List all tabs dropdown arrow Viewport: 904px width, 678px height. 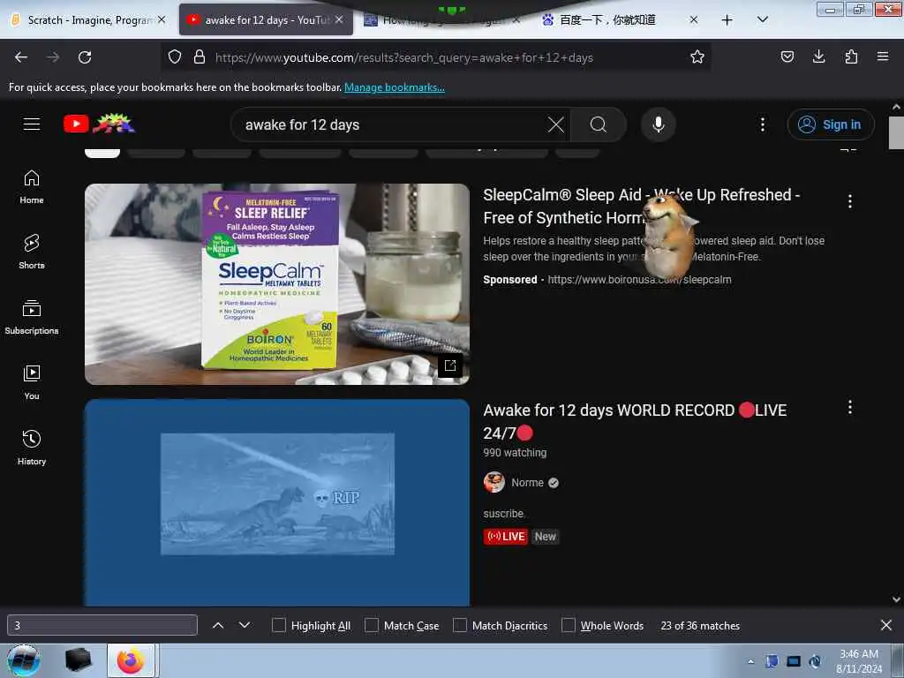762,20
